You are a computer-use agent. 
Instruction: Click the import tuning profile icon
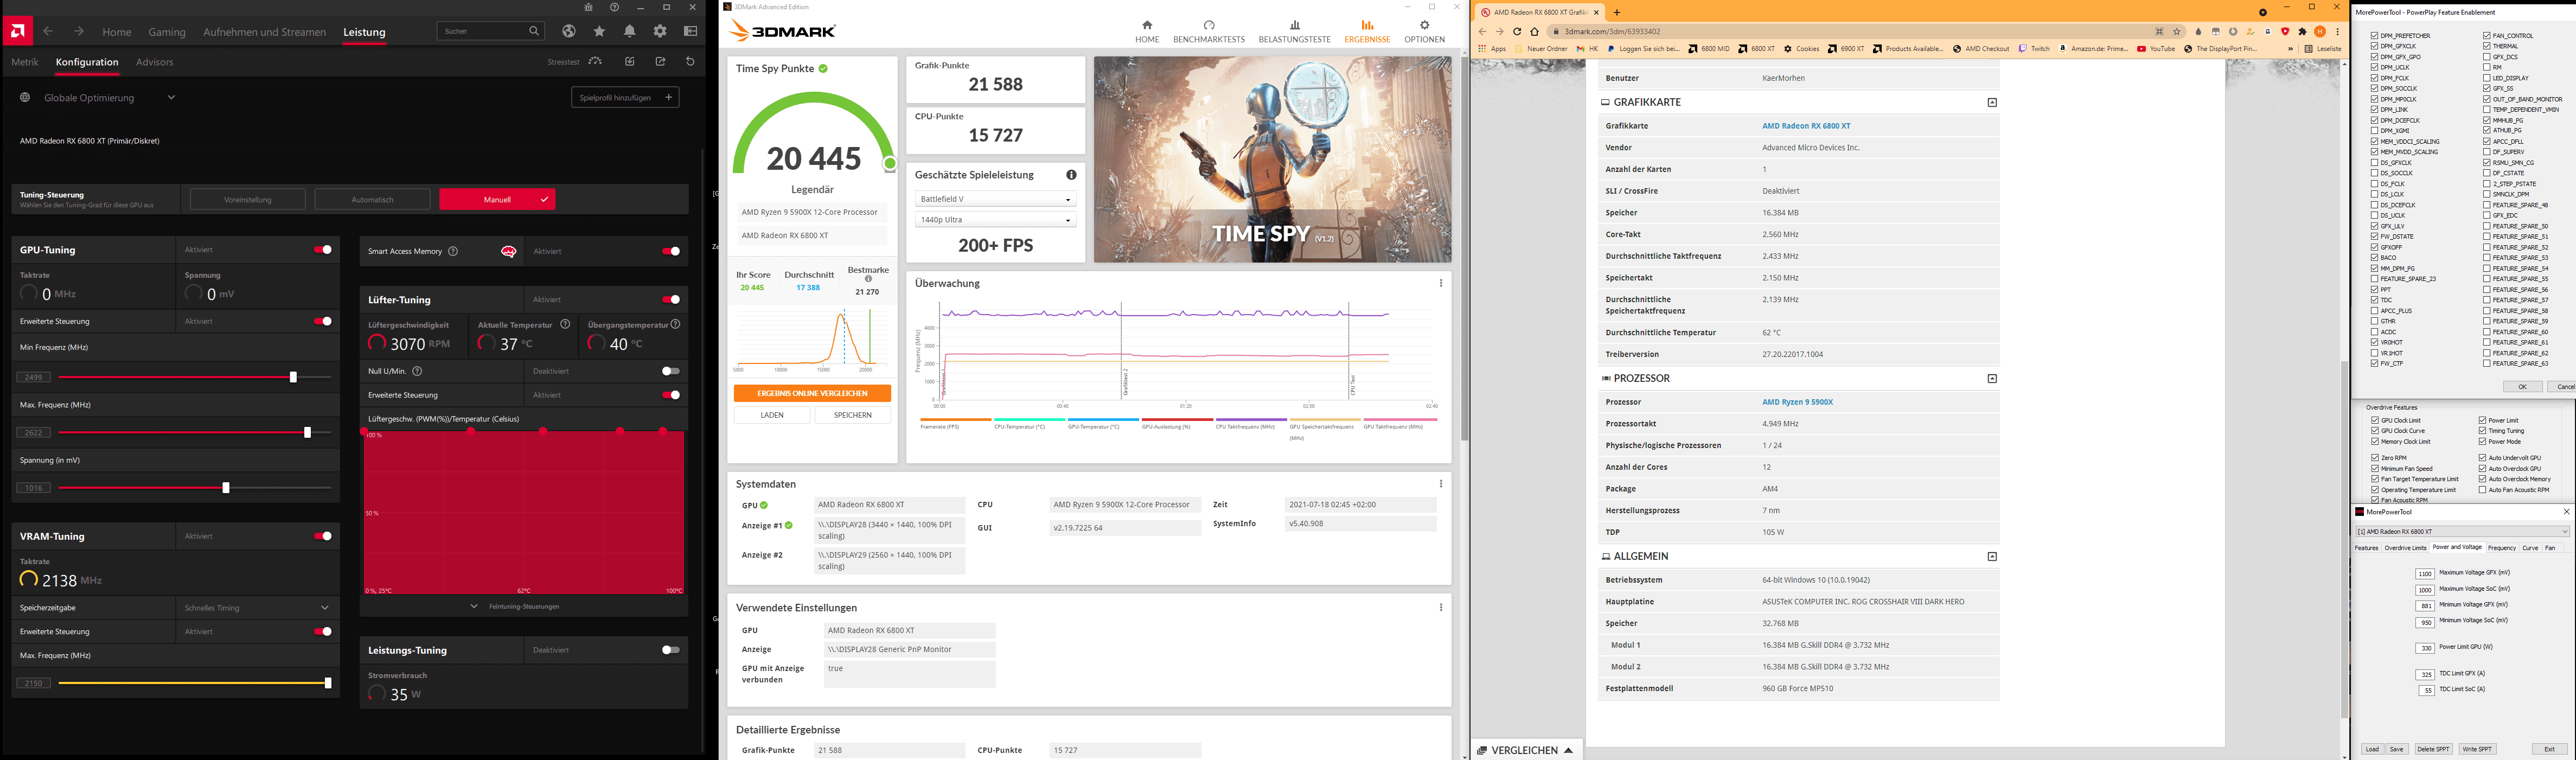tap(629, 61)
